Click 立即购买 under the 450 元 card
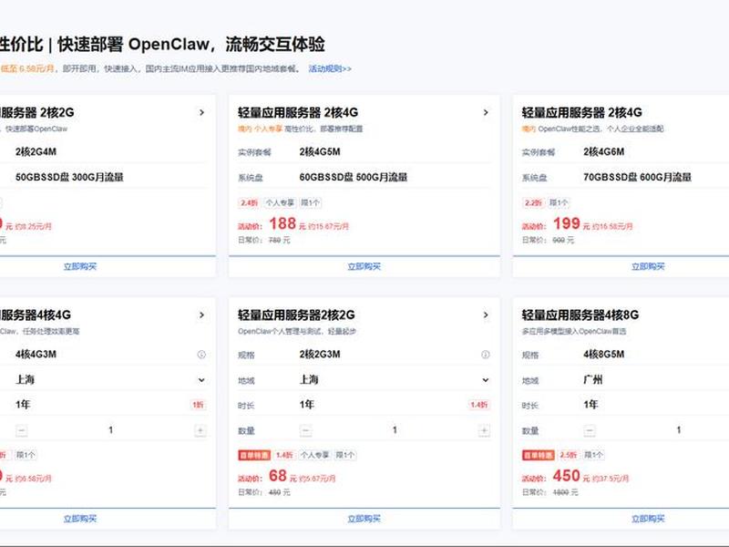The image size is (729, 547). tap(648, 519)
